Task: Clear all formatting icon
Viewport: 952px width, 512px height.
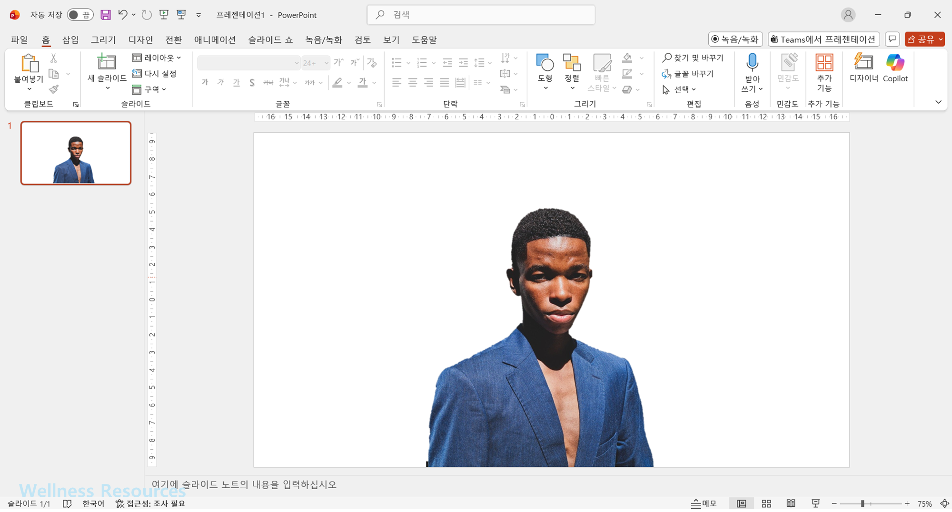Action: pos(372,62)
